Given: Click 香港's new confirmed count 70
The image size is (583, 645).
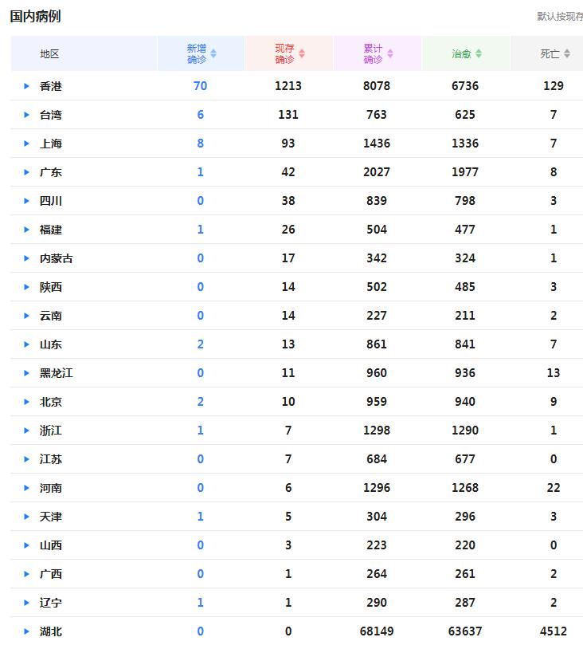Looking at the screenshot, I should [x=200, y=86].
